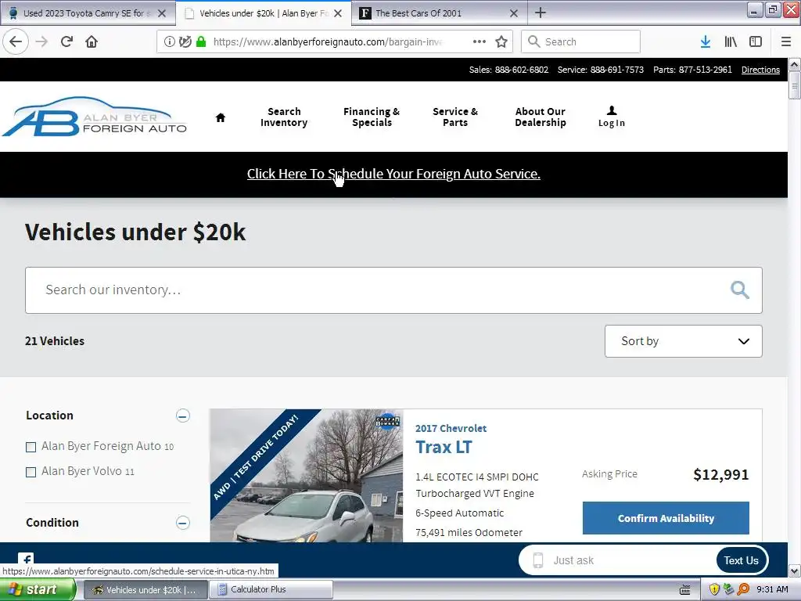Image resolution: width=801 pixels, height=601 pixels.
Task: Go back with the browser back arrow
Action: (16, 41)
